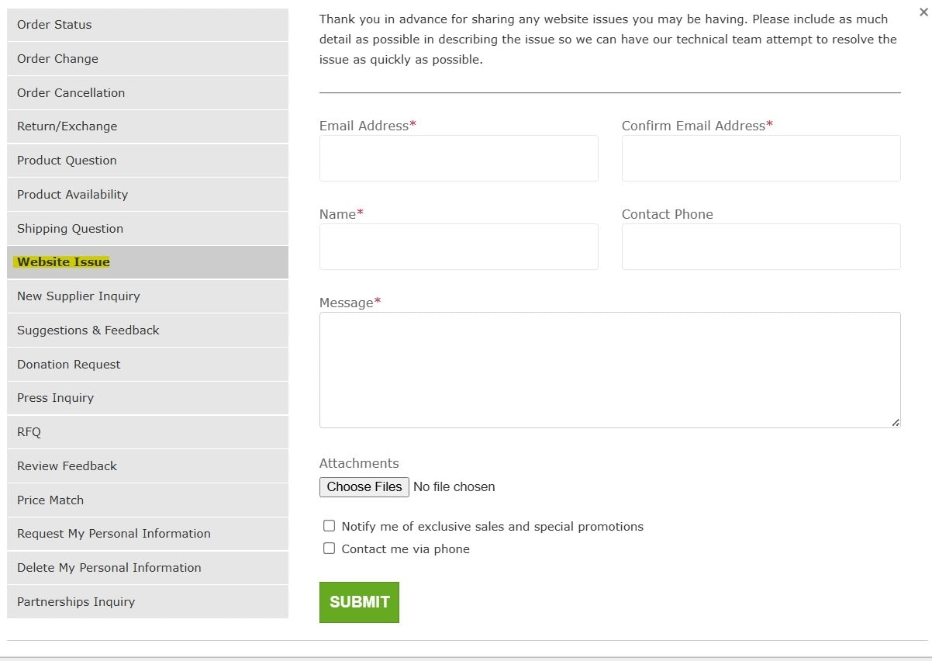The image size is (932, 661).
Task: Select the Shipping Question option
Action: click(147, 228)
